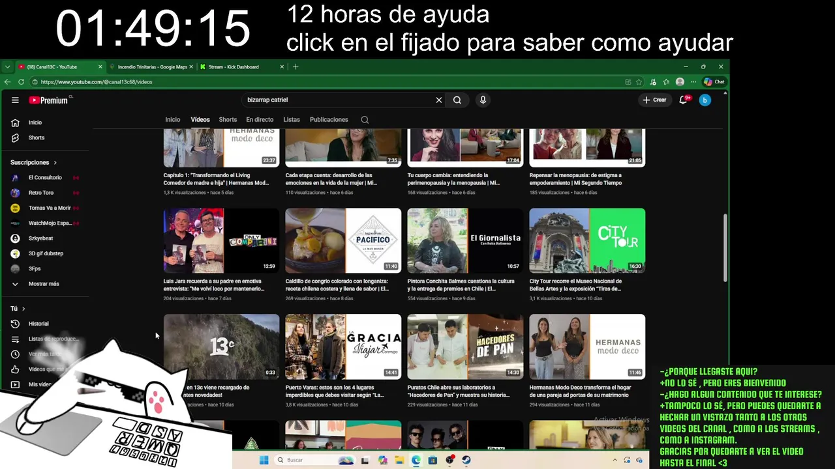
Task: Open OBS Studio from taskbar
Action: pyautogui.click(x=449, y=460)
